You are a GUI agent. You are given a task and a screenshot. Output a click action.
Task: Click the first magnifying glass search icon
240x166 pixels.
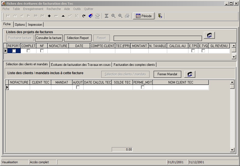(113, 16)
